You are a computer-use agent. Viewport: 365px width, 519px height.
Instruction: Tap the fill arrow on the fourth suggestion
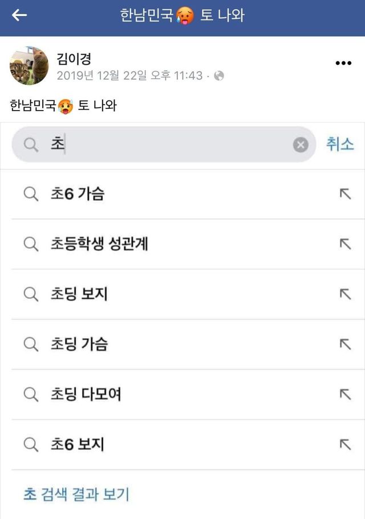pos(344,344)
